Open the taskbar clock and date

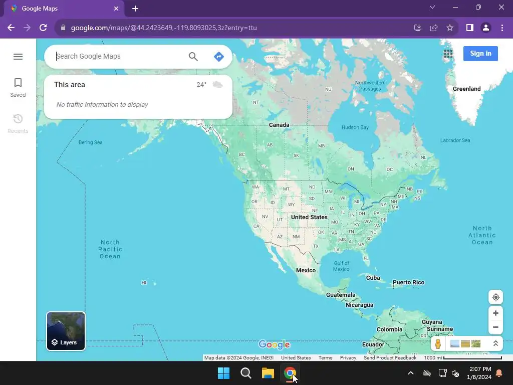480,373
